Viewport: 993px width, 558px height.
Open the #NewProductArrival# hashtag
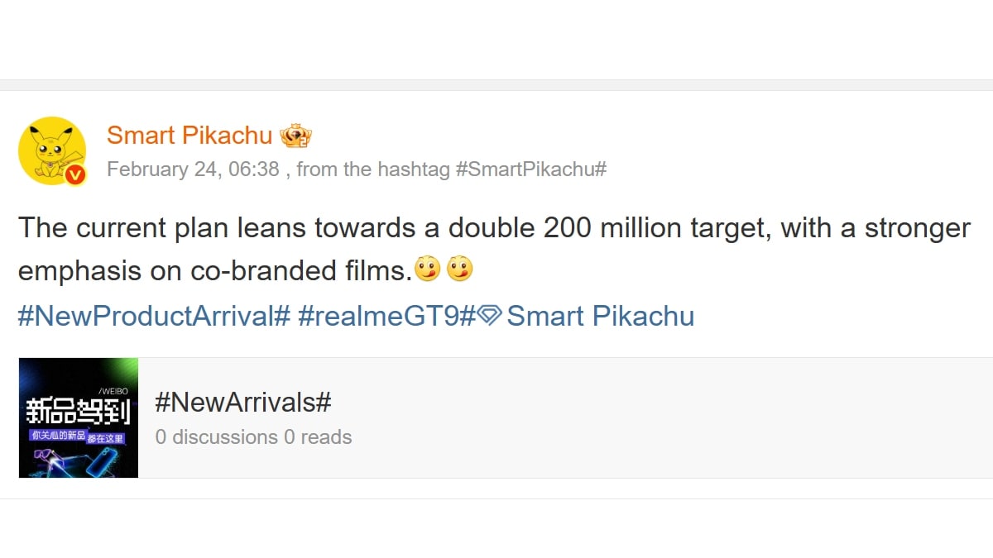(154, 316)
